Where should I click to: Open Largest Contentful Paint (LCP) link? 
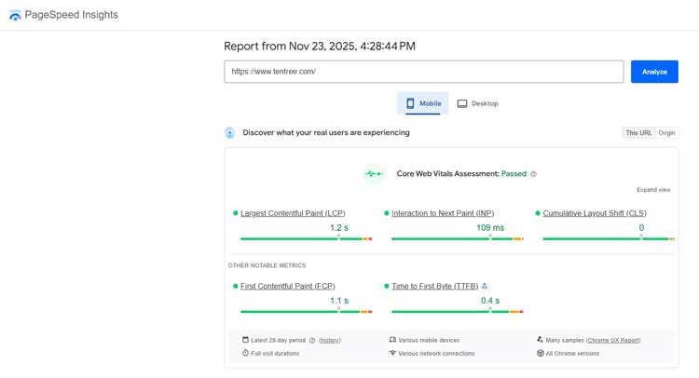coord(293,213)
